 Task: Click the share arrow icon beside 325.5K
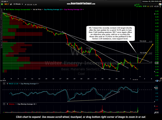pyautogui.click(x=25, y=5)
